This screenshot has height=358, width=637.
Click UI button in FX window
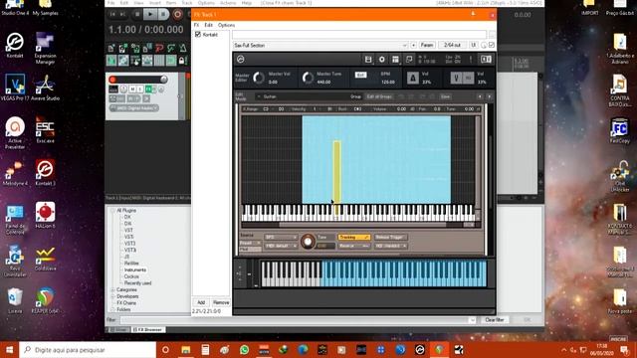(474, 45)
